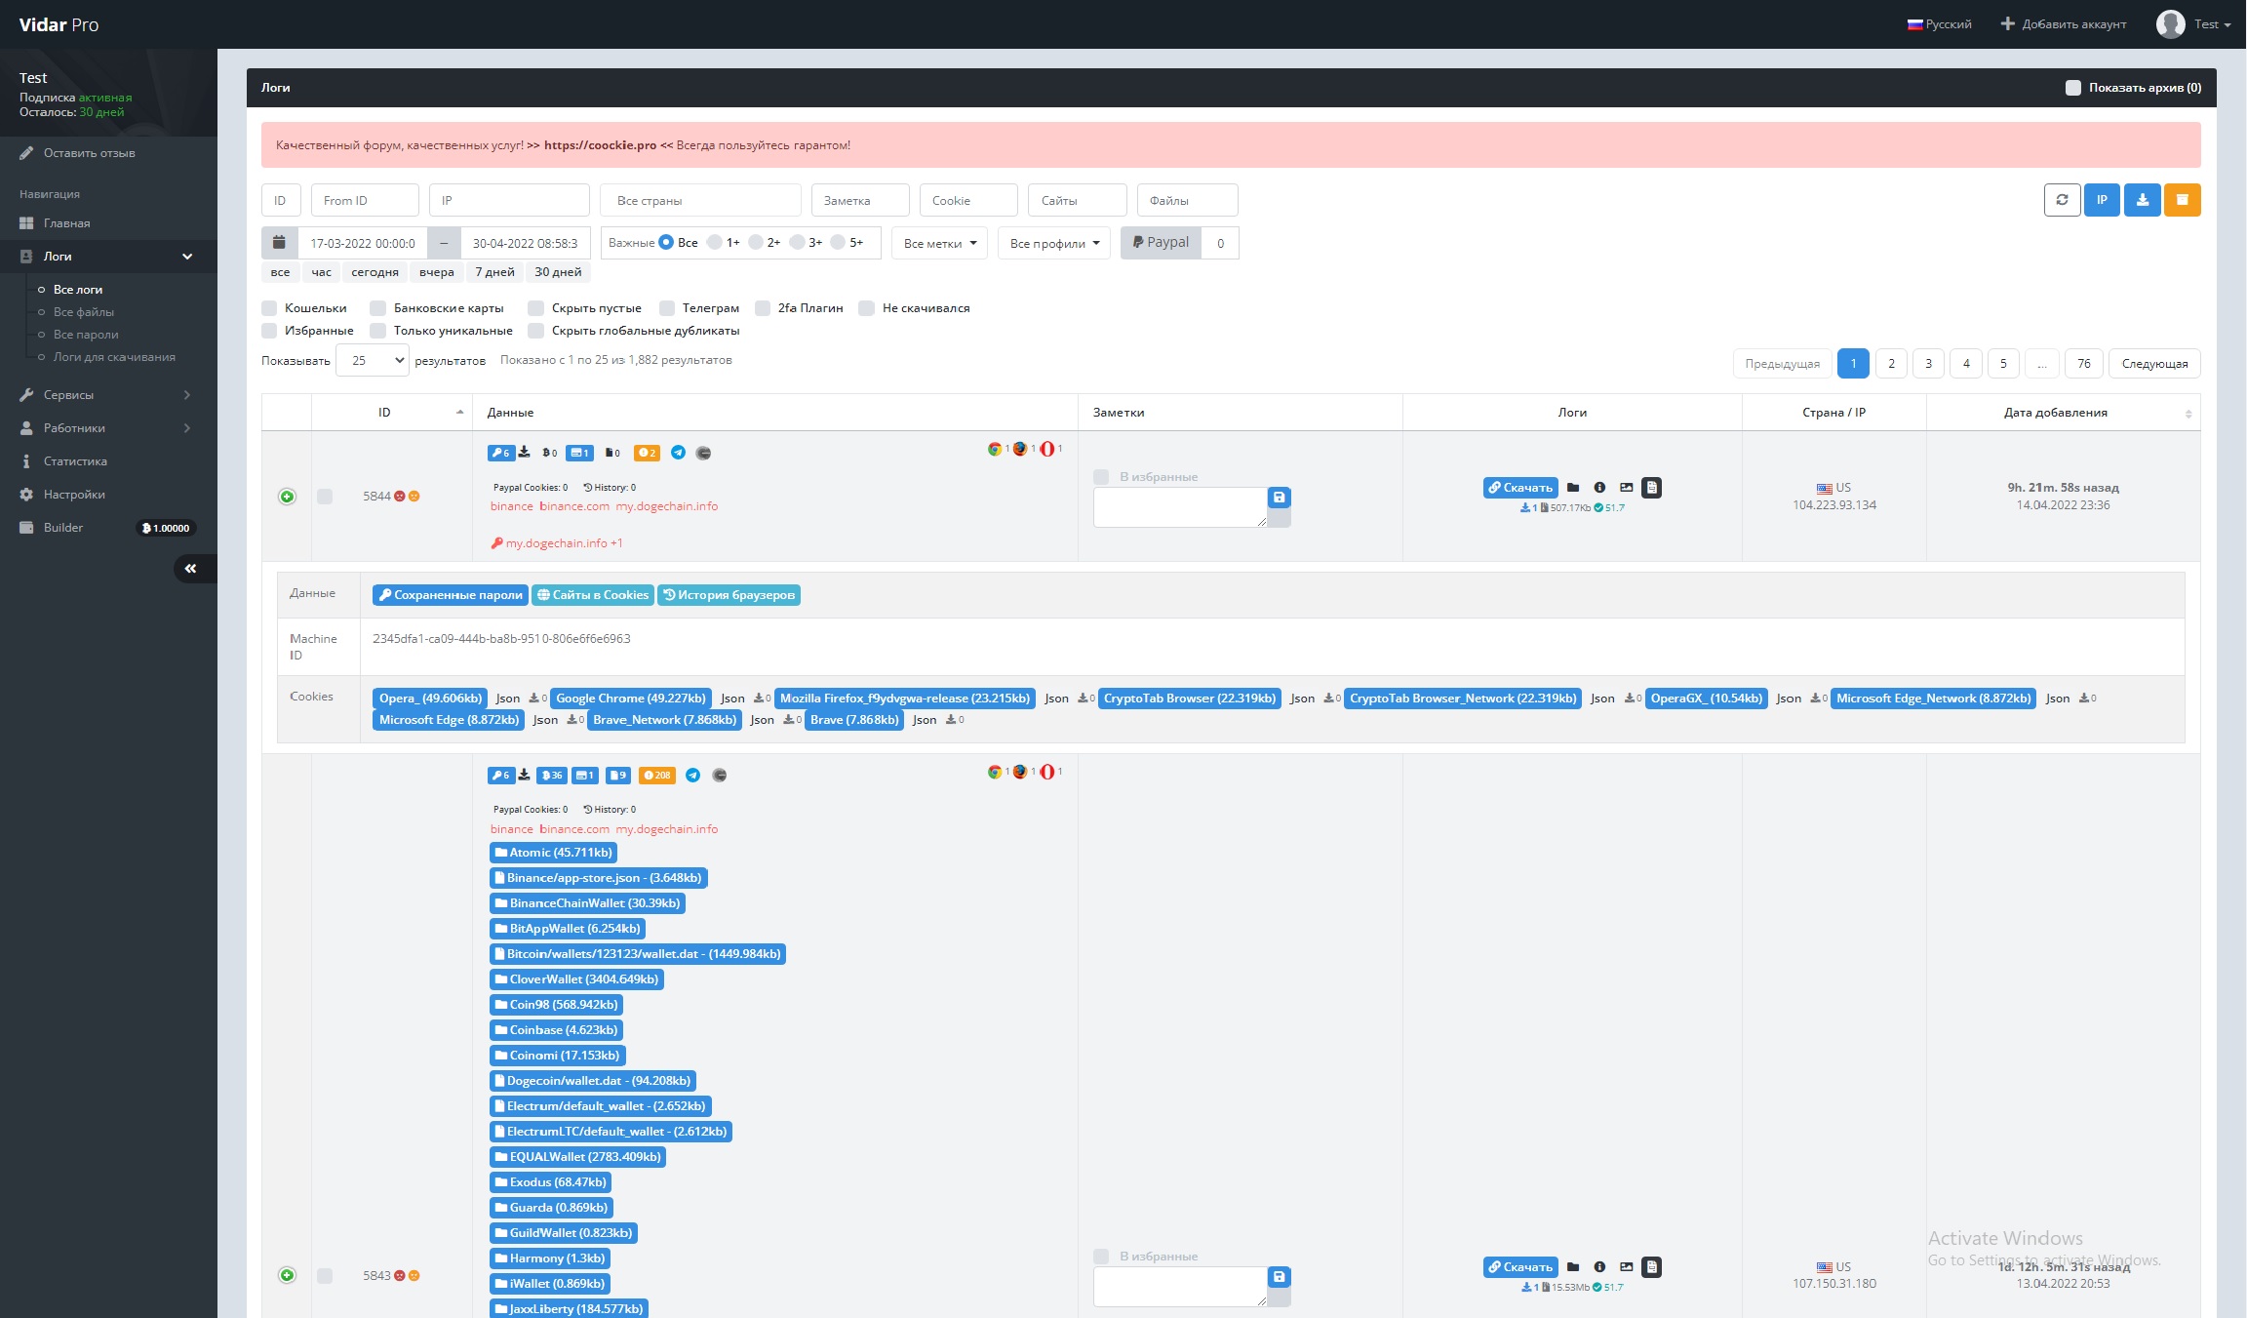Click the Добавить аккаунт link
The height and width of the screenshot is (1318, 2247).
point(2064,24)
